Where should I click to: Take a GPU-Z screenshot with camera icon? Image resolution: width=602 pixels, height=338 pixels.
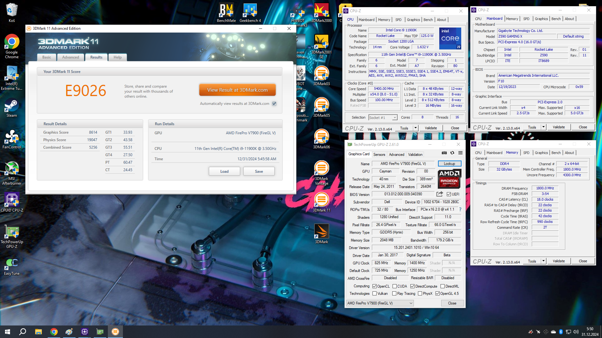tap(444, 153)
